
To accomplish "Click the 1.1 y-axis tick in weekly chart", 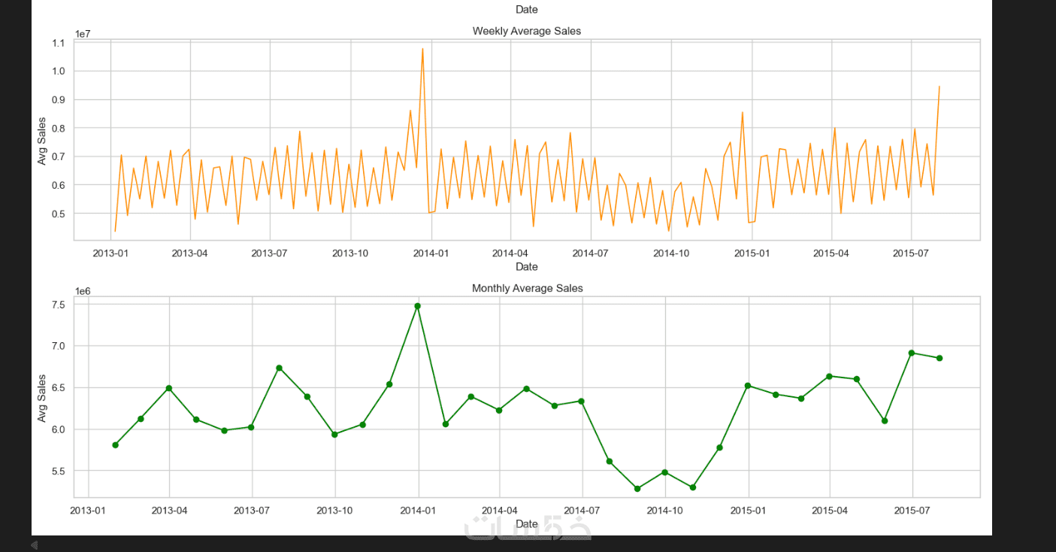I will (x=59, y=43).
